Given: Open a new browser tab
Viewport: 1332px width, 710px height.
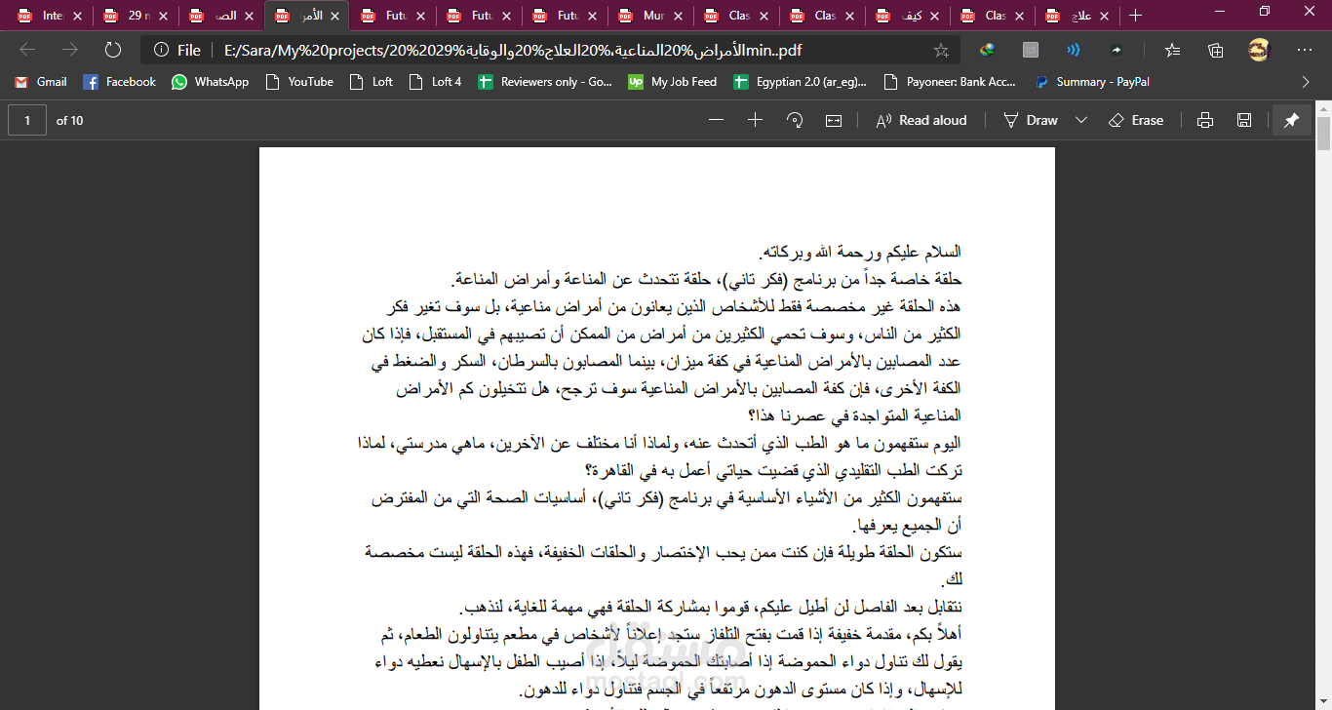Looking at the screenshot, I should 1135,16.
